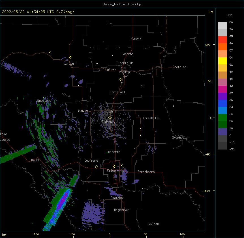Click the large slate echo west of HighRiver
The width and height of the screenshot is (244, 238).
(93, 213)
